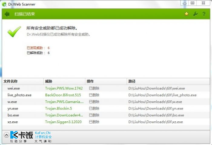Click the 操作 column header

[x=90, y=81]
